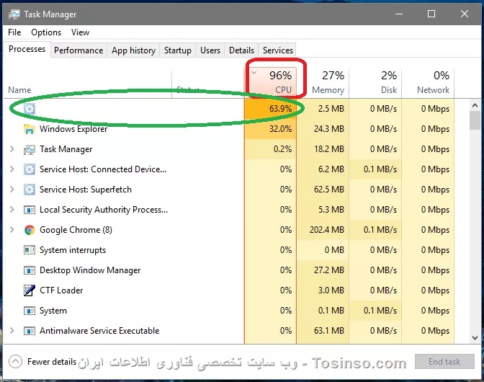Select the Windows Explorer row
The height and width of the screenshot is (382, 484).
229,129
